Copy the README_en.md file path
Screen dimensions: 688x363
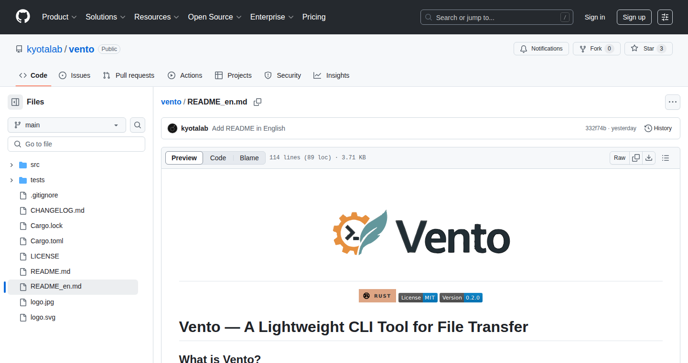(x=258, y=102)
